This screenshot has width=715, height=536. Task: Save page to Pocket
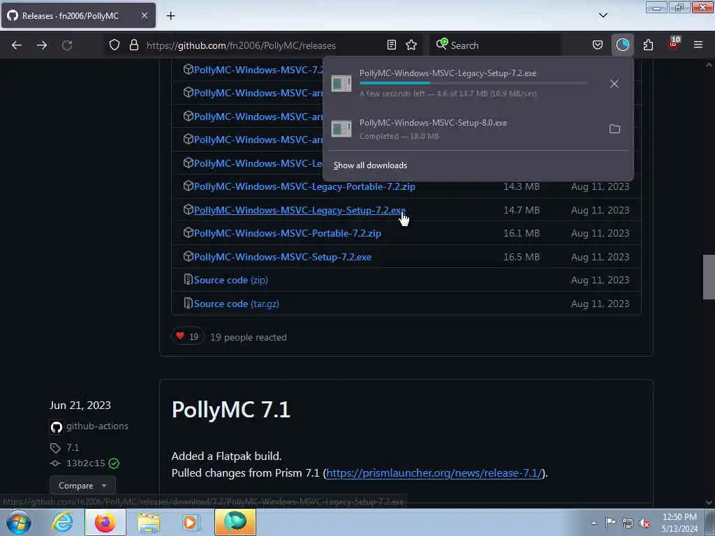tap(598, 45)
